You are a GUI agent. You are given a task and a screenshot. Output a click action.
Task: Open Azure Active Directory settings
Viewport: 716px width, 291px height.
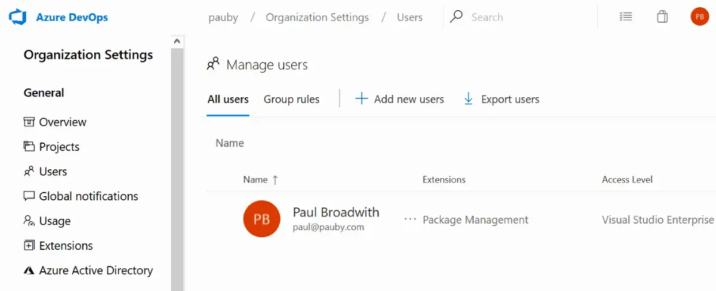(96, 271)
